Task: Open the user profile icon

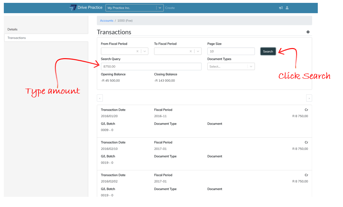Action: (287, 8)
